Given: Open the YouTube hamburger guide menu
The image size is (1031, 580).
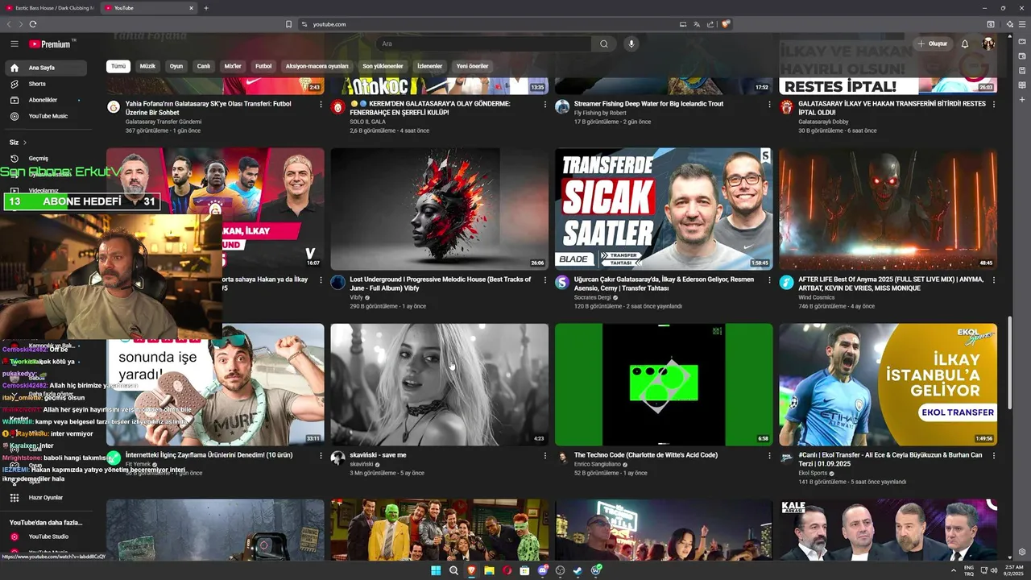Looking at the screenshot, I should coord(14,44).
